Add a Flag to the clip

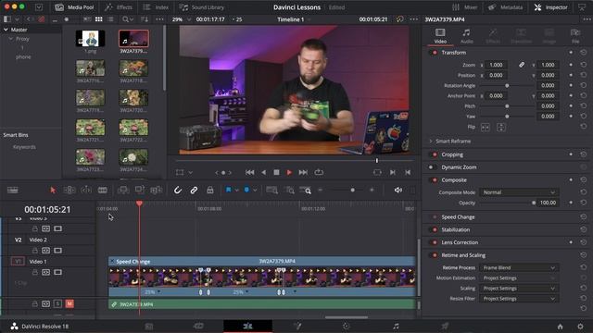click(229, 190)
